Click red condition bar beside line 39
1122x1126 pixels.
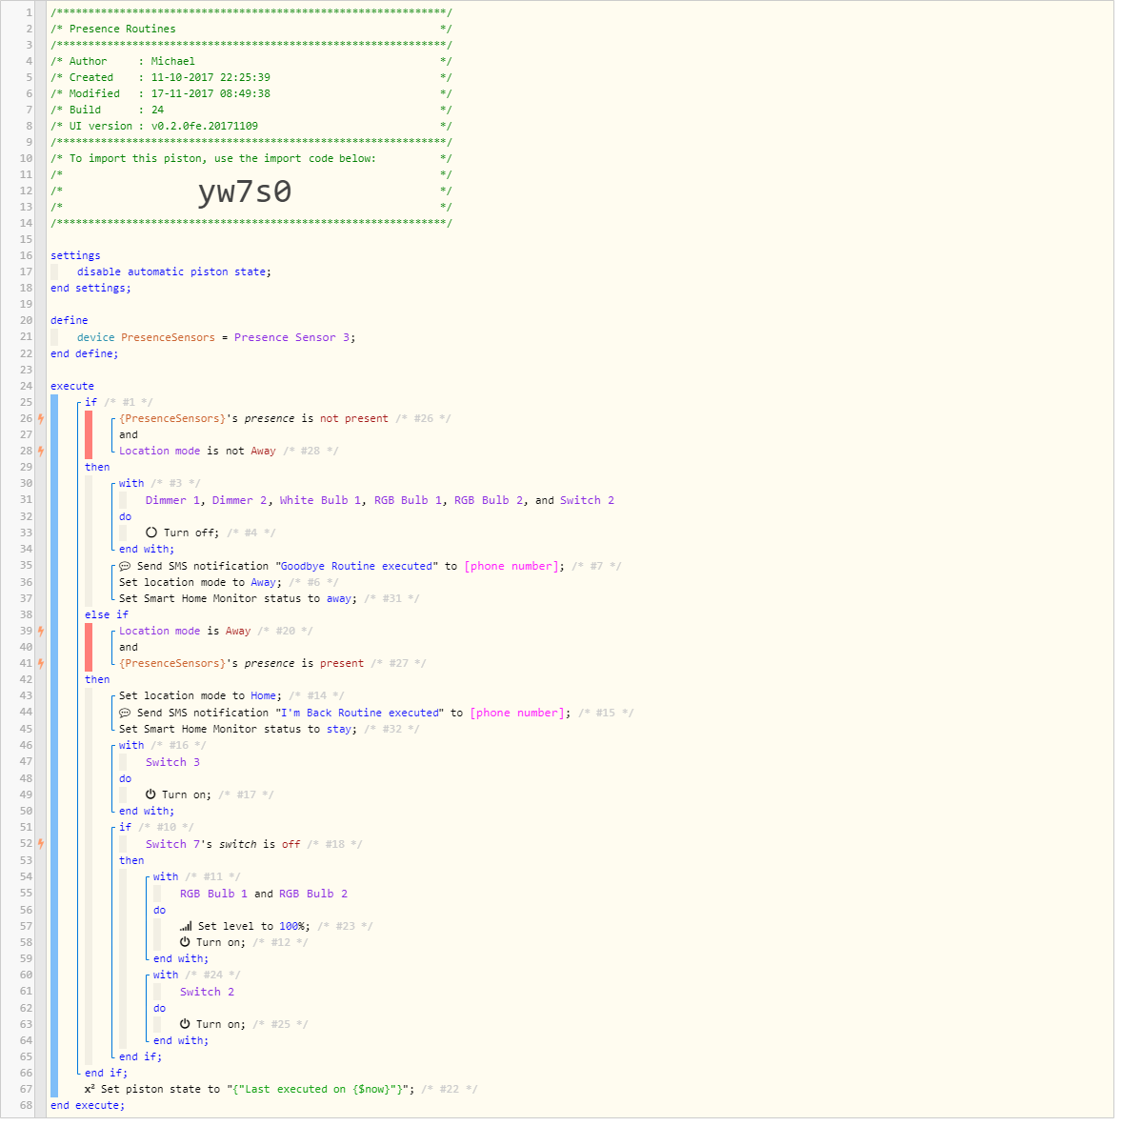coord(89,649)
